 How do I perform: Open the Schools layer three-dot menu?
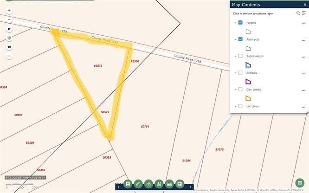click(303, 73)
